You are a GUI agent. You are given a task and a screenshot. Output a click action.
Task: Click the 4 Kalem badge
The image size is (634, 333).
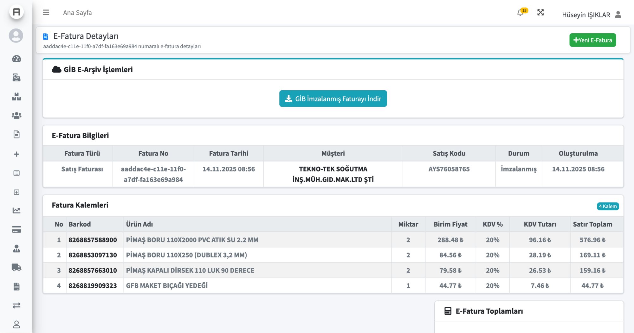608,206
